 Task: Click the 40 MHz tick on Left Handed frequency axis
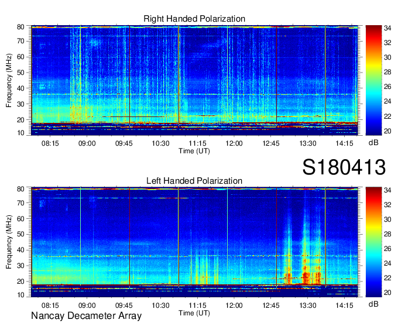tap(20, 250)
